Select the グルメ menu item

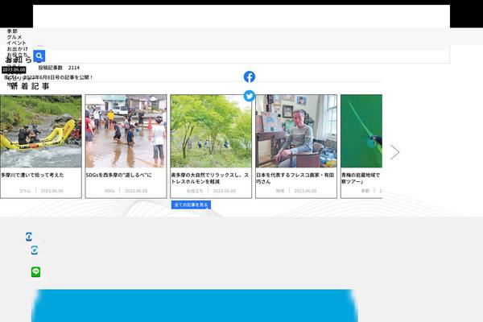pos(14,37)
